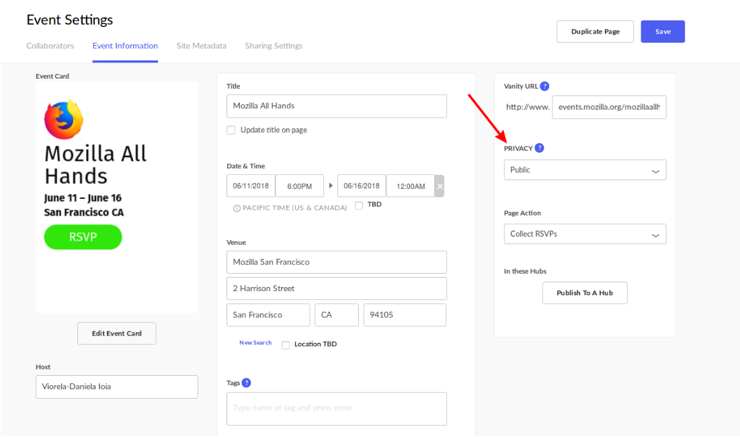Click the Publish To A Hub button
The width and height of the screenshot is (740, 437).
pos(585,292)
